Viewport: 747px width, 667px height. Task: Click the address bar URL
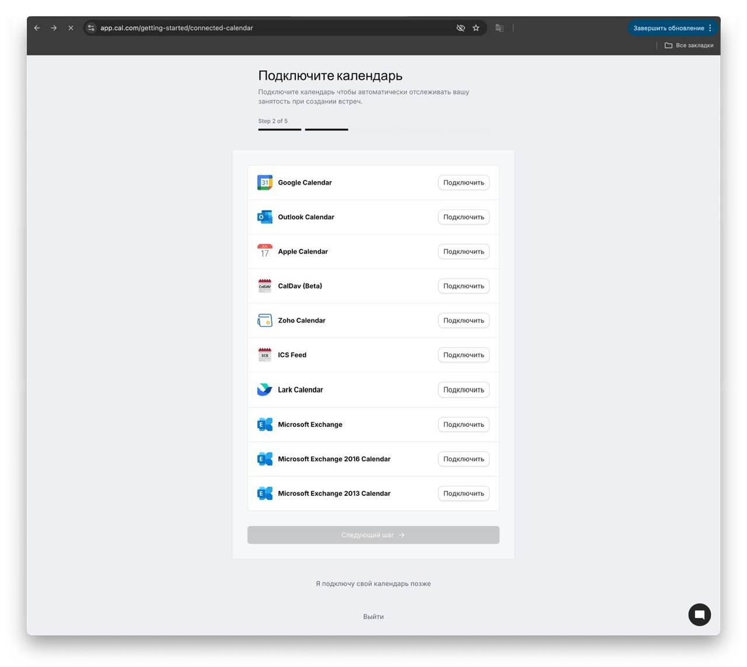click(x=177, y=28)
